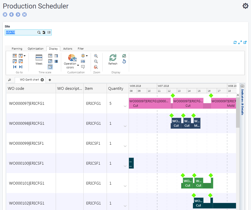Screen dimensions: 251x210
Task: Open the Operation colors dropdown
Action: click(x=78, y=66)
